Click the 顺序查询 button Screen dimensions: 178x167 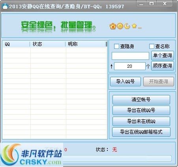point(163,66)
